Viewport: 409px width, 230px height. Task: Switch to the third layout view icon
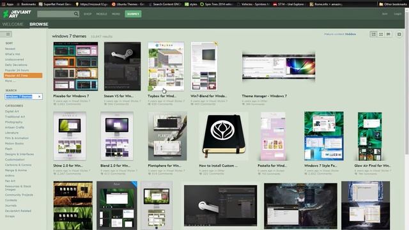coord(389,34)
